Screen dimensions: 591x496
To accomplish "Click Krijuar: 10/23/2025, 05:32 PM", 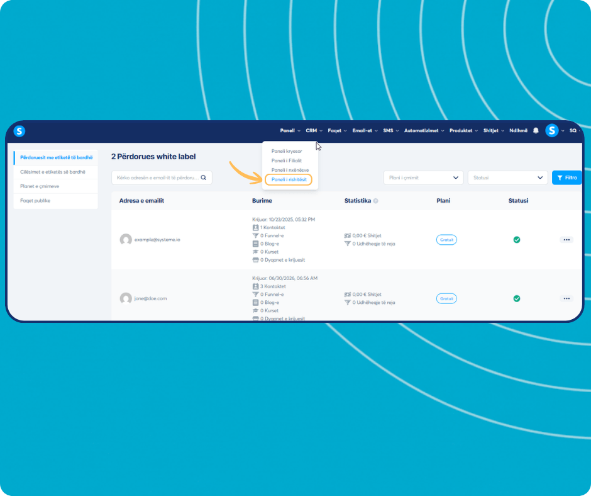I will tap(284, 219).
